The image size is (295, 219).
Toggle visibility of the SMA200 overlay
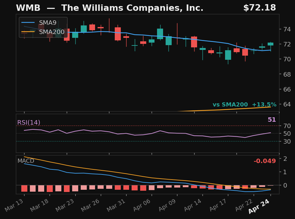[x=51, y=31]
